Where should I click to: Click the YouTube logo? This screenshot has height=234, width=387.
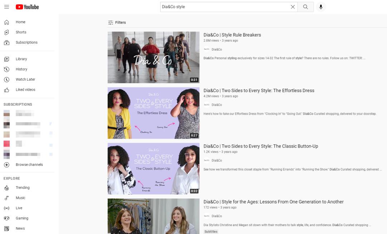pyautogui.click(x=27, y=7)
